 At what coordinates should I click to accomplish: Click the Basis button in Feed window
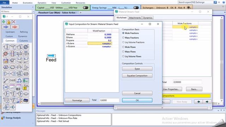click(x=194, y=89)
